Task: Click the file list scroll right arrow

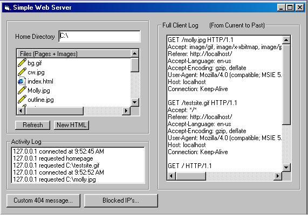Action: [x=126, y=111]
